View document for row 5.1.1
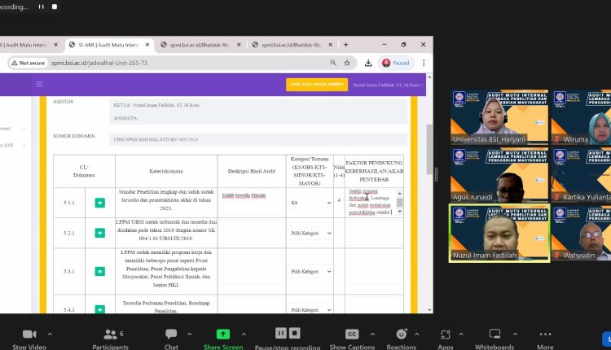Image resolution: width=611 pixels, height=350 pixels. pyautogui.click(x=99, y=203)
